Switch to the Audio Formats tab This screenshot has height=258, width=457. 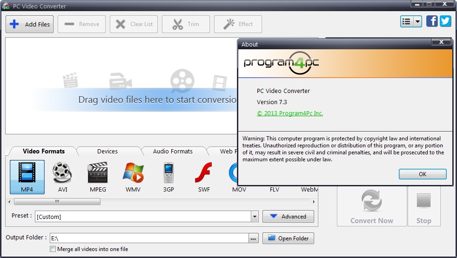click(173, 152)
